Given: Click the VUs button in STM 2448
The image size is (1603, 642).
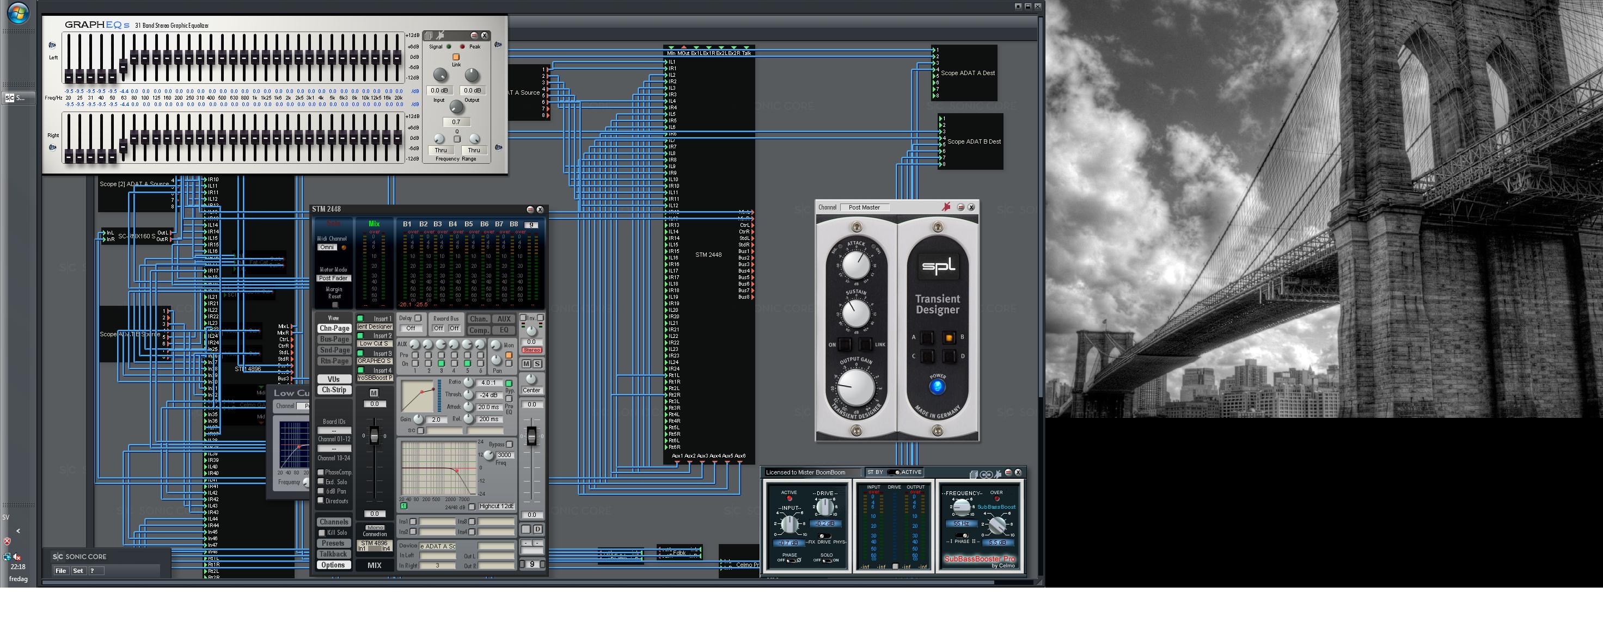Looking at the screenshot, I should click(x=334, y=379).
